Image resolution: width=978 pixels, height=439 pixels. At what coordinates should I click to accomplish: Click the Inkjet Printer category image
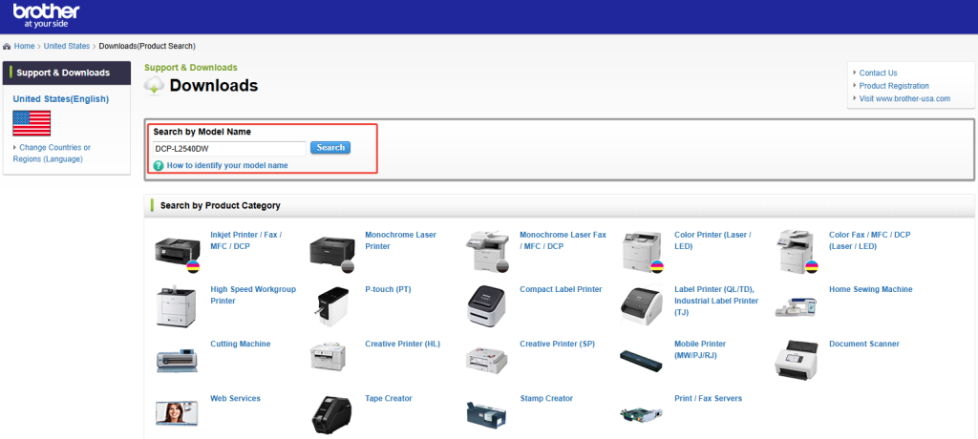coord(177,252)
